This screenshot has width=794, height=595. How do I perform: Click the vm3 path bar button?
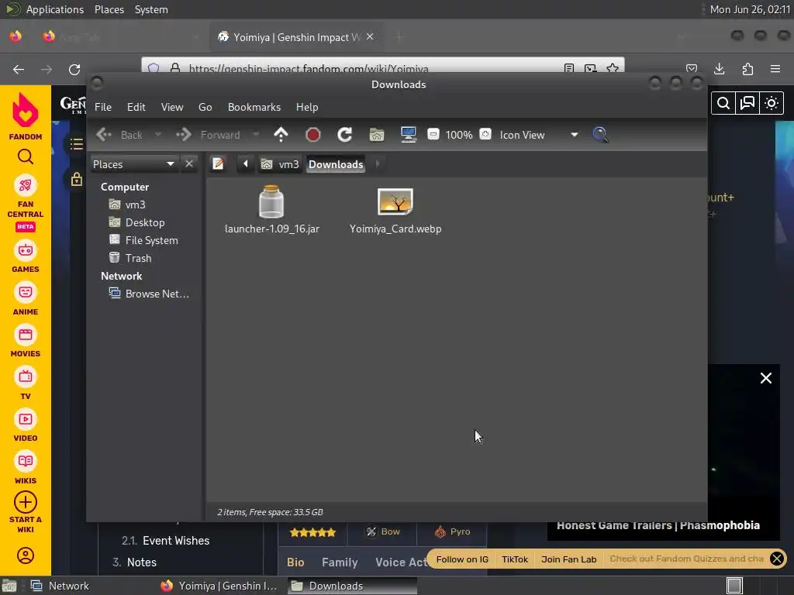point(281,164)
